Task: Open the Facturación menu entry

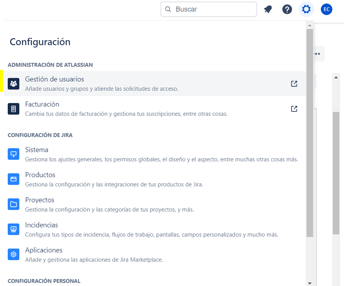Action: (x=155, y=109)
